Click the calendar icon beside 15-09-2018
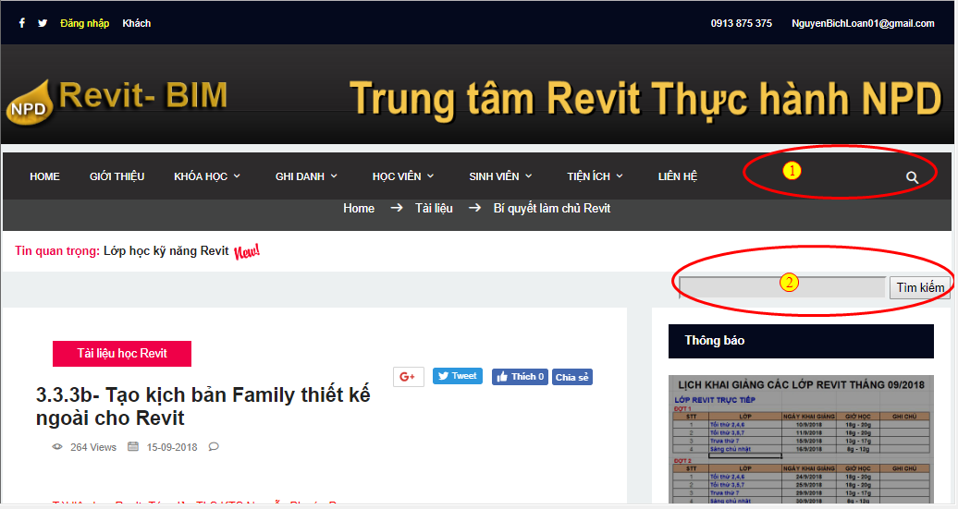The width and height of the screenshot is (958, 509). pyautogui.click(x=132, y=447)
